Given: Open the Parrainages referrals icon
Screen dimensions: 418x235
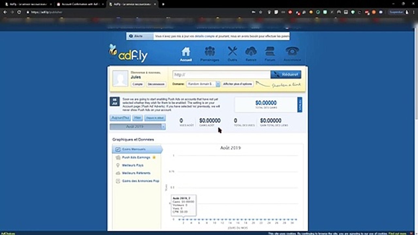Looking at the screenshot, I should (210, 54).
